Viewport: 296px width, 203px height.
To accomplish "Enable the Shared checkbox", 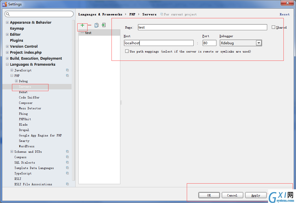I will click(273, 27).
